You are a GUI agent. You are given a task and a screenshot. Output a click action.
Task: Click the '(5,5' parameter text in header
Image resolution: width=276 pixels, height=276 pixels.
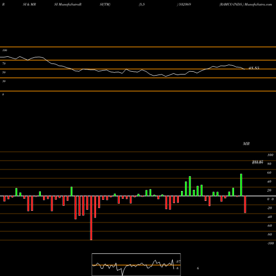pyautogui.click(x=142, y=4)
